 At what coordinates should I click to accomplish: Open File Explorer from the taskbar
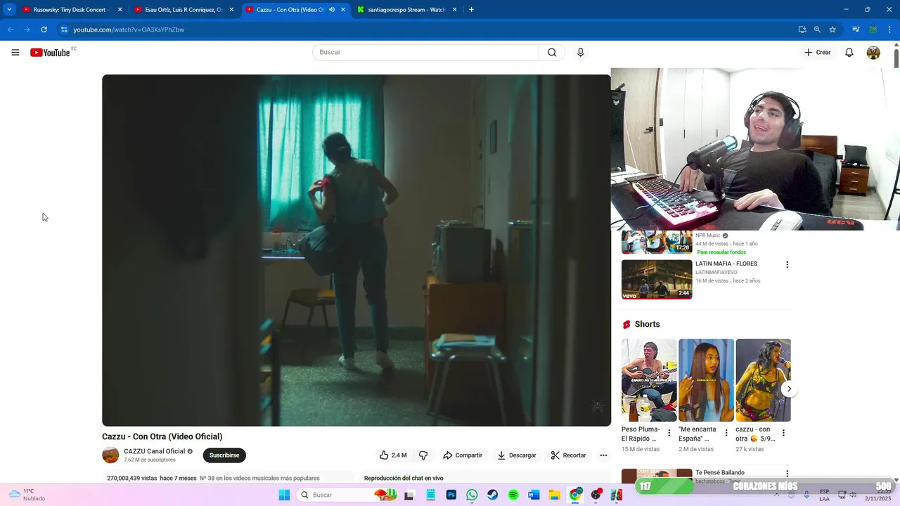click(554, 495)
